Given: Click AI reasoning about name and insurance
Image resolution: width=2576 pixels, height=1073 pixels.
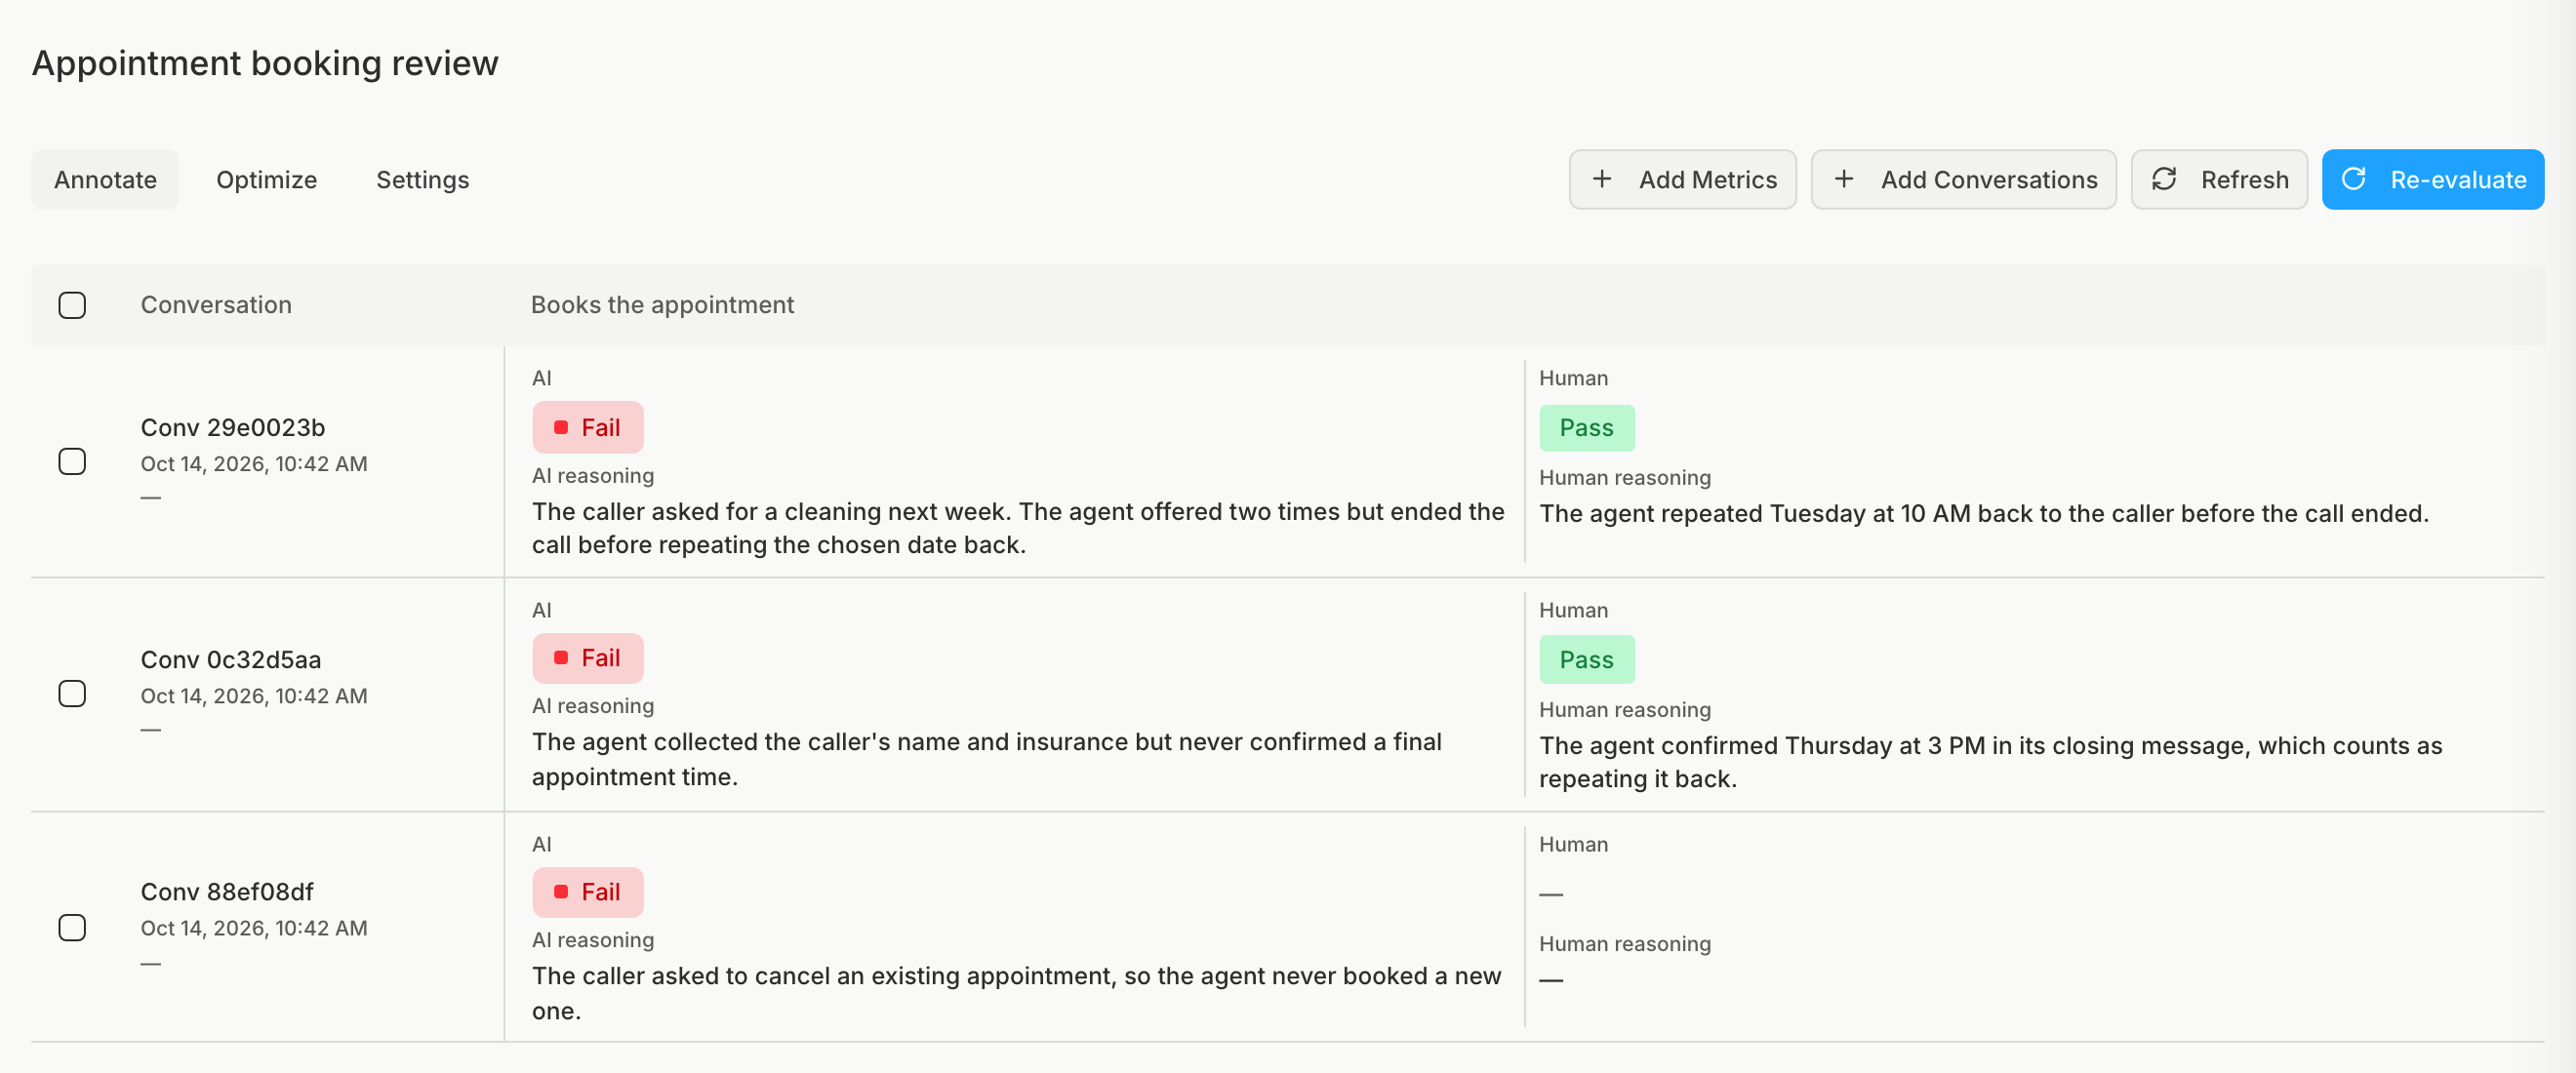Looking at the screenshot, I should (x=987, y=759).
